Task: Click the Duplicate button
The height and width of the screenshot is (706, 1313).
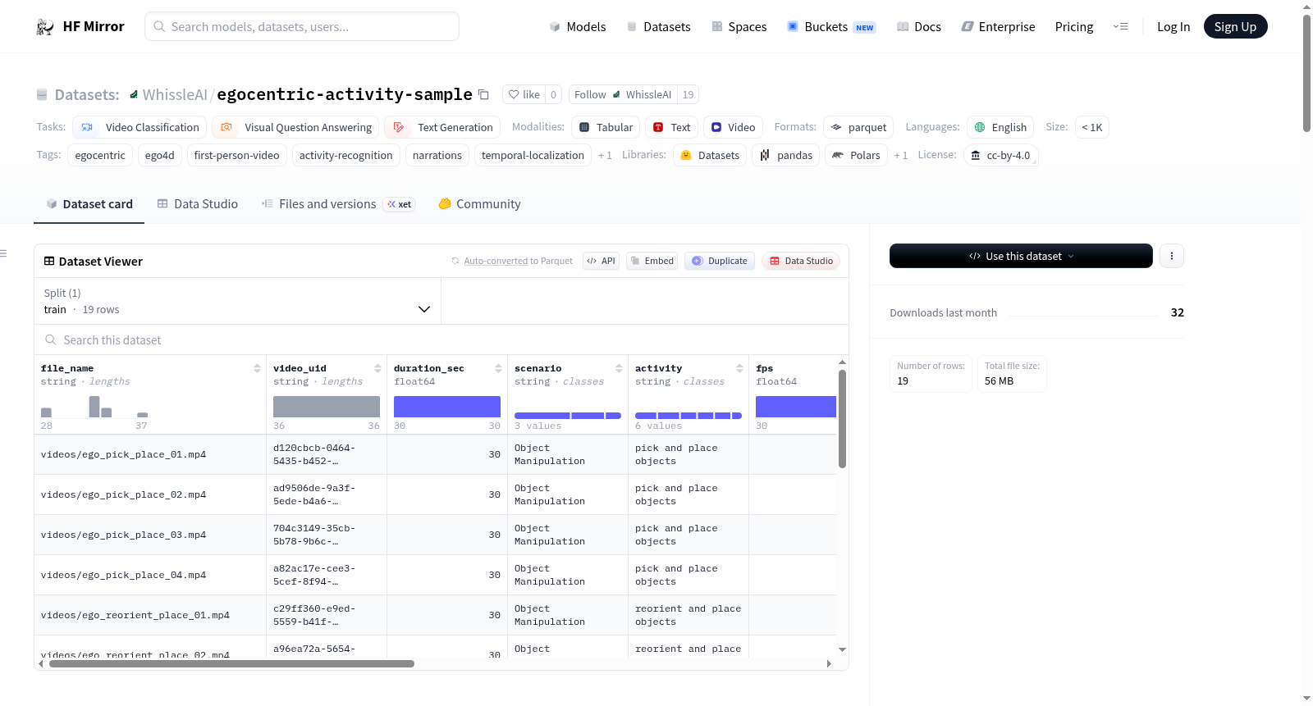Action: (x=720, y=261)
